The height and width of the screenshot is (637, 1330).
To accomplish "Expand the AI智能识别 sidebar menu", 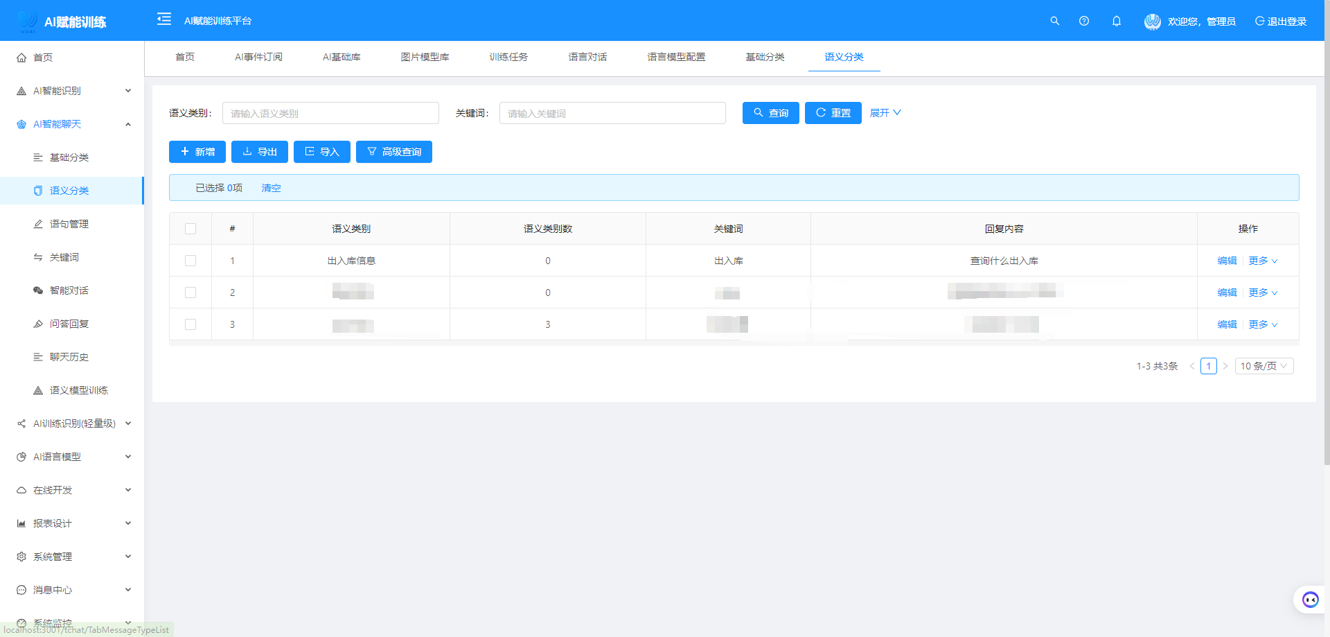I will pos(73,91).
